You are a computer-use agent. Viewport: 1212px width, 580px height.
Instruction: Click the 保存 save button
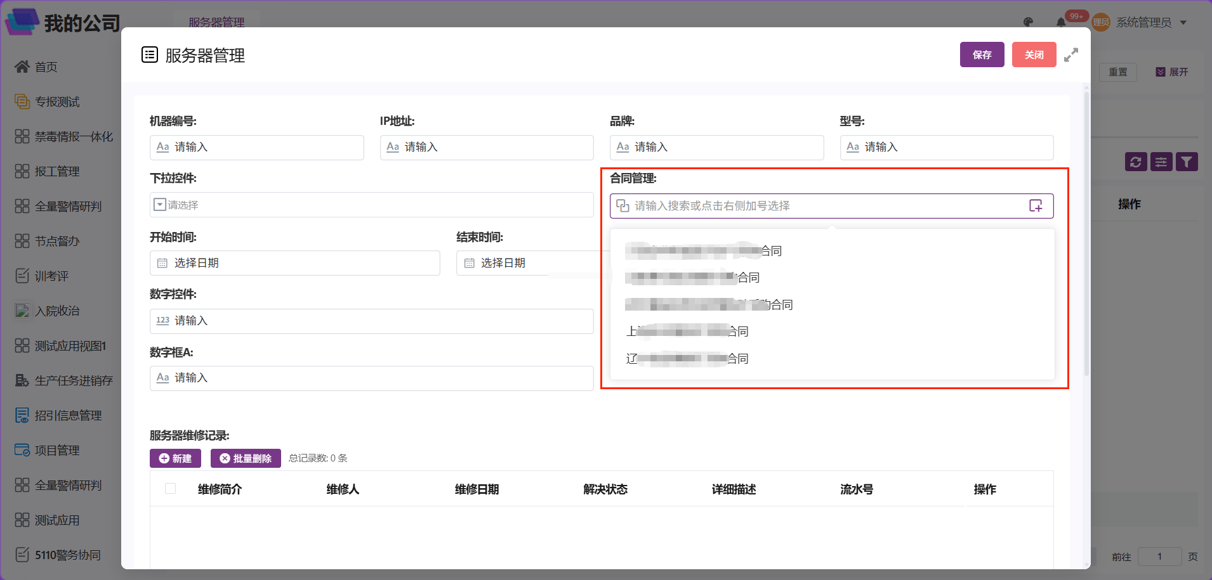982,55
